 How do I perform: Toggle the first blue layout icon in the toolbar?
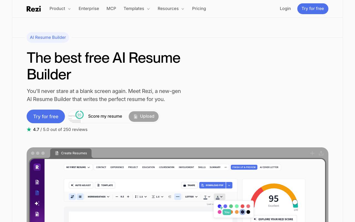click(72, 197)
